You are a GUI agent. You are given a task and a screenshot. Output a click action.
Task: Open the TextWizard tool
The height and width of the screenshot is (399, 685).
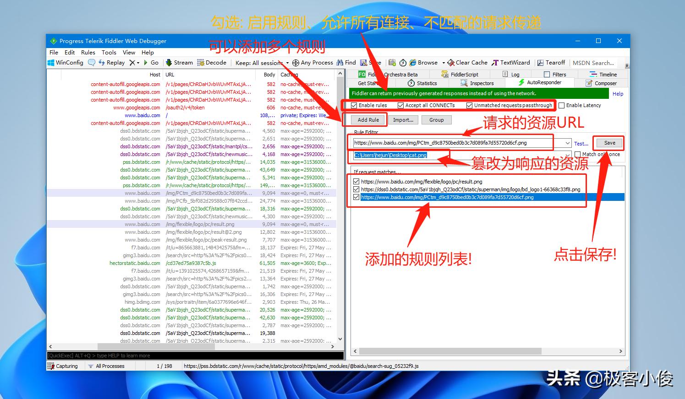(511, 63)
